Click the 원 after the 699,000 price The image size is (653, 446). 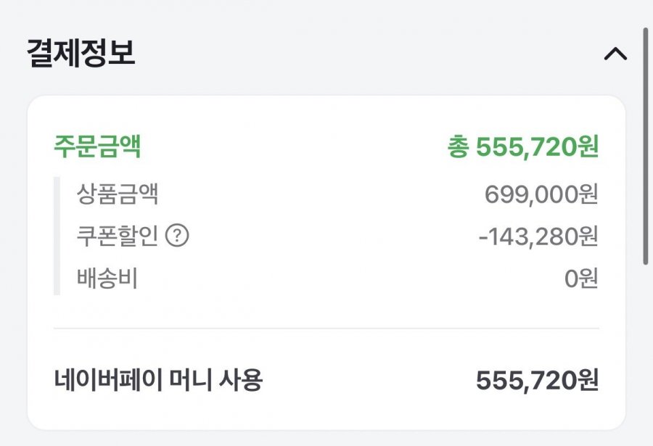pos(589,194)
